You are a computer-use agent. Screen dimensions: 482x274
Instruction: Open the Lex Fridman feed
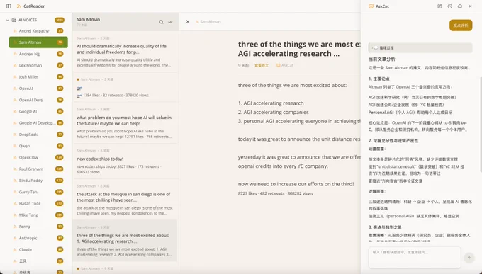click(x=38, y=65)
